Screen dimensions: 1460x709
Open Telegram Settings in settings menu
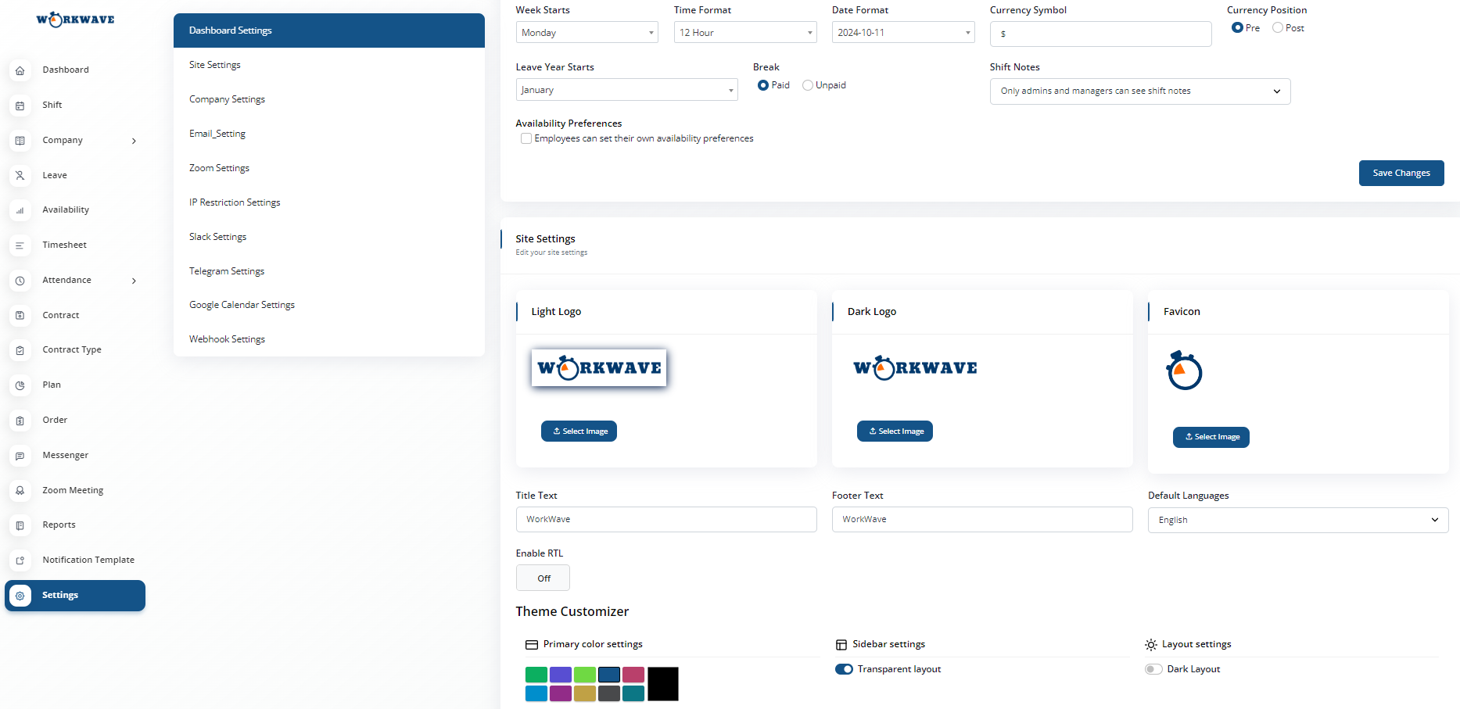(329, 271)
